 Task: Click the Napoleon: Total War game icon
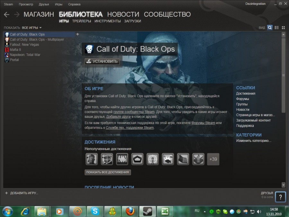[7, 55]
